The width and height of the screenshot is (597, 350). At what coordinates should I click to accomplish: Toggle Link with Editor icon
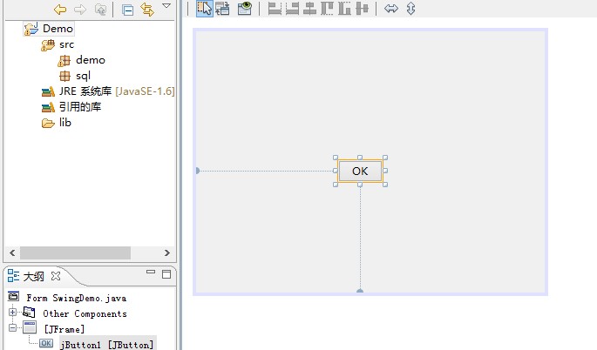147,10
